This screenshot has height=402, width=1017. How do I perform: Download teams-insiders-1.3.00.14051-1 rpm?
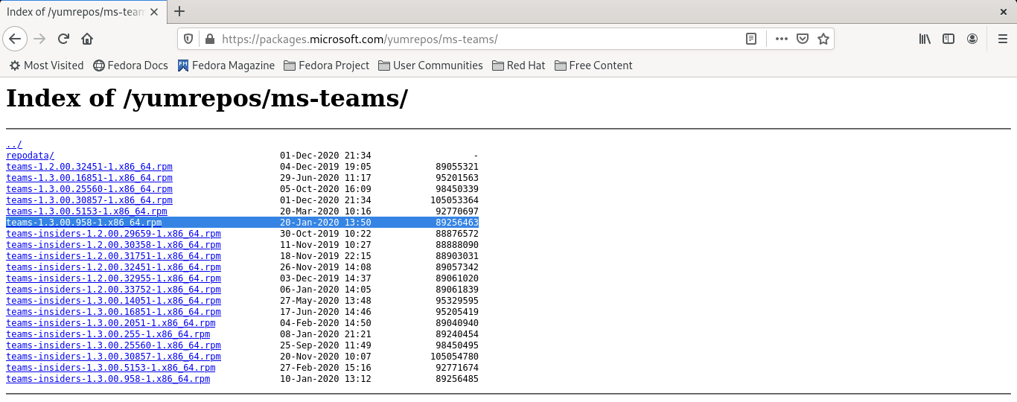click(113, 301)
